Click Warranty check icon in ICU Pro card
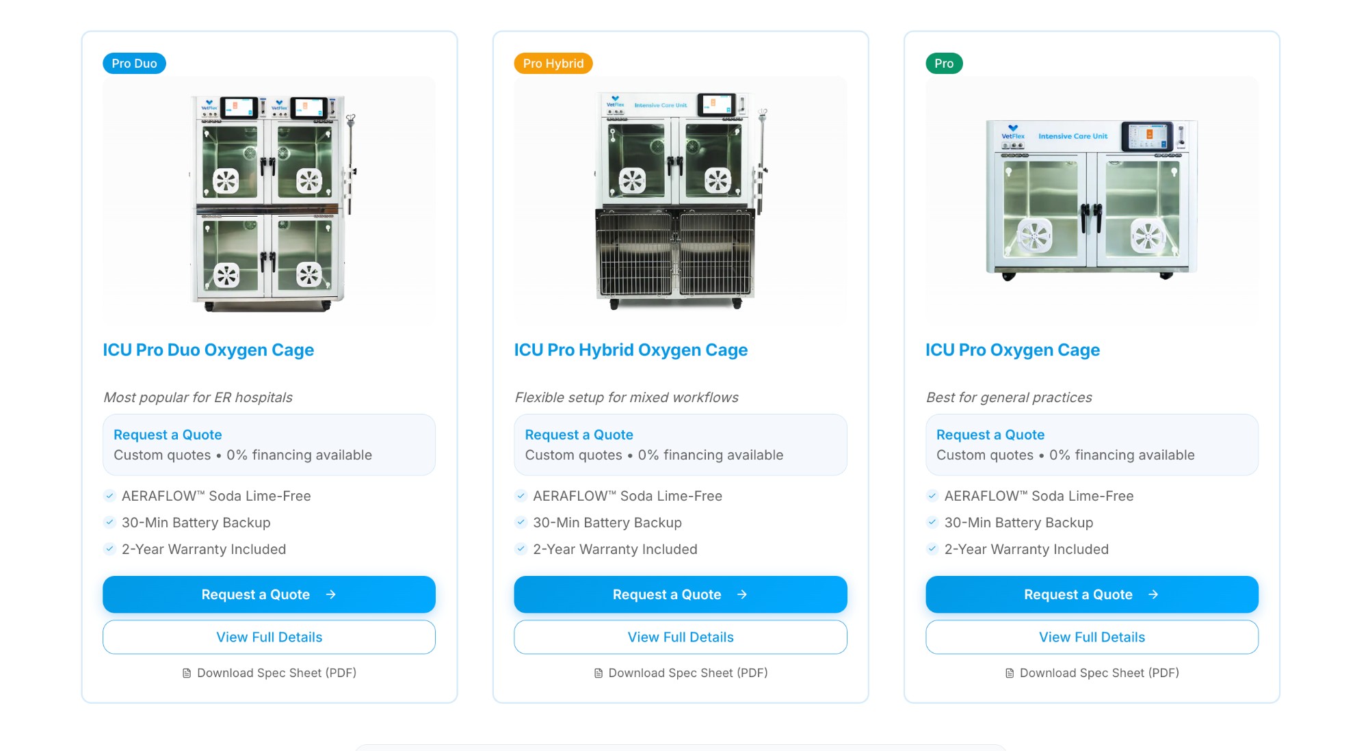This screenshot has height=751, width=1368. pyautogui.click(x=932, y=549)
